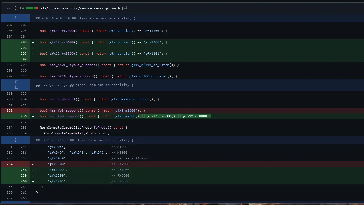This screenshot has width=364, height=205.
Task: Click added line number 236
Action: pos(24,116)
